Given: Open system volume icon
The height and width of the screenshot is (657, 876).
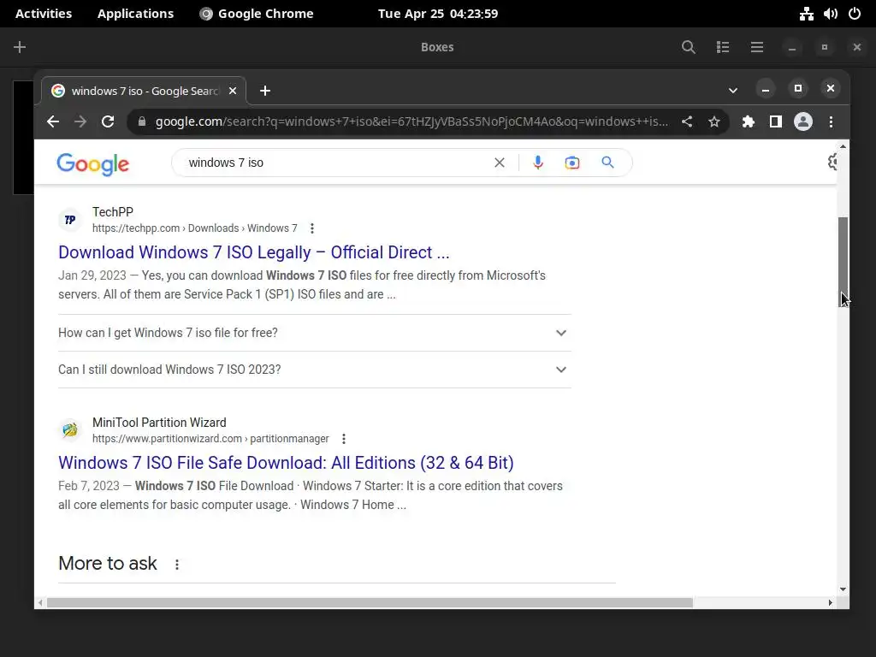Looking at the screenshot, I should pos(830,14).
